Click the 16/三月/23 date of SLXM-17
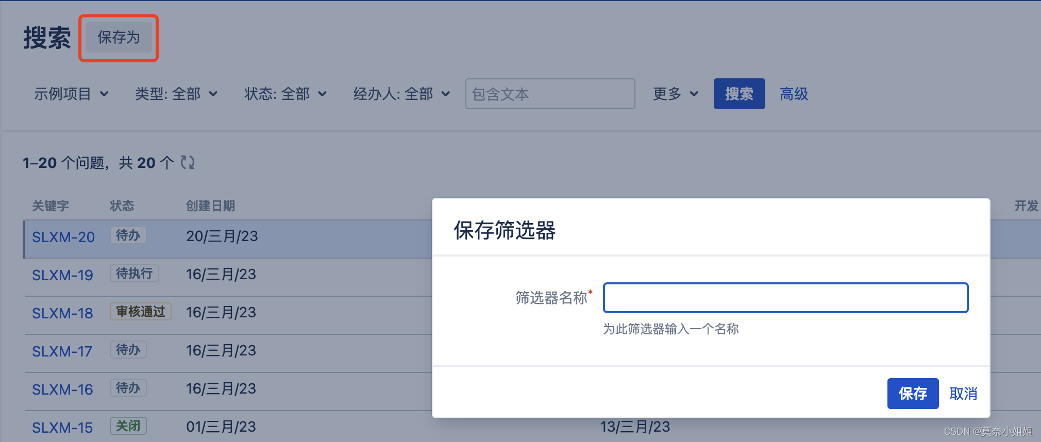The height and width of the screenshot is (442, 1041). [221, 350]
